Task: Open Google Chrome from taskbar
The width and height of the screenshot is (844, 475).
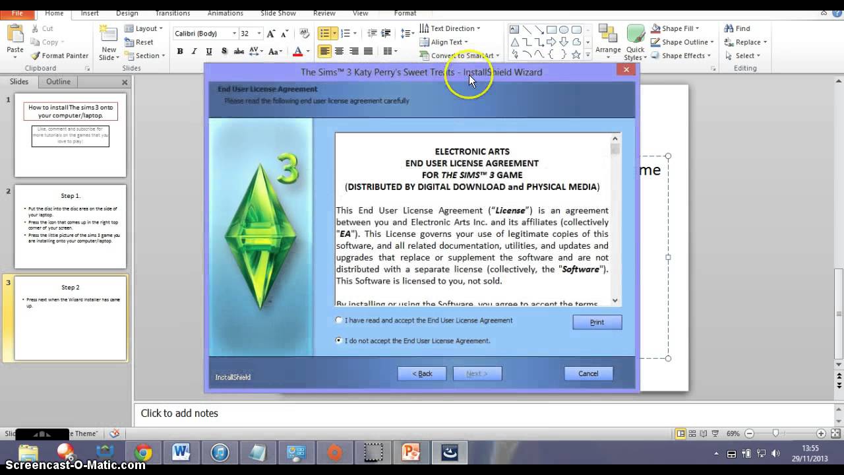Action: click(x=143, y=453)
